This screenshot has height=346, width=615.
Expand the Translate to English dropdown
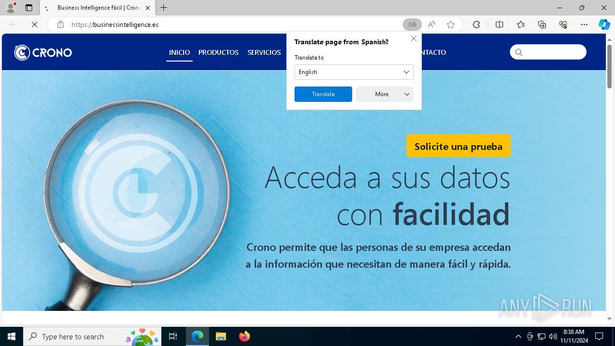point(354,72)
